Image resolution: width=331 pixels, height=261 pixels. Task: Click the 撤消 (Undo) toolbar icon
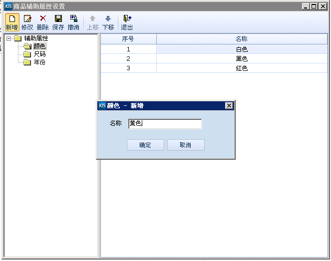[73, 18]
